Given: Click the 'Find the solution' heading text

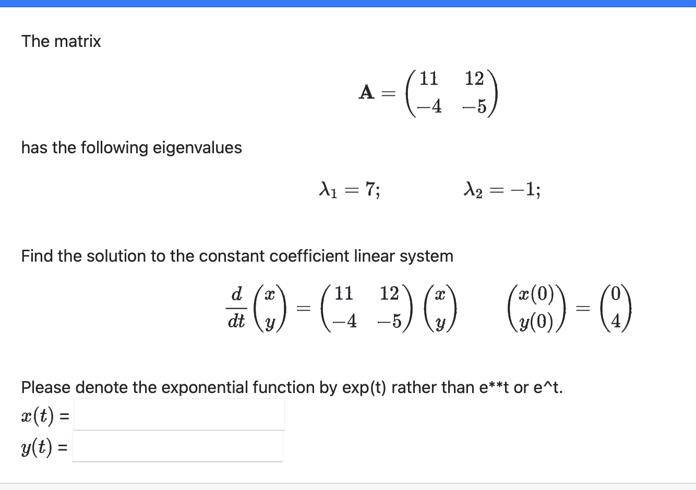Looking at the screenshot, I should pos(237,255).
